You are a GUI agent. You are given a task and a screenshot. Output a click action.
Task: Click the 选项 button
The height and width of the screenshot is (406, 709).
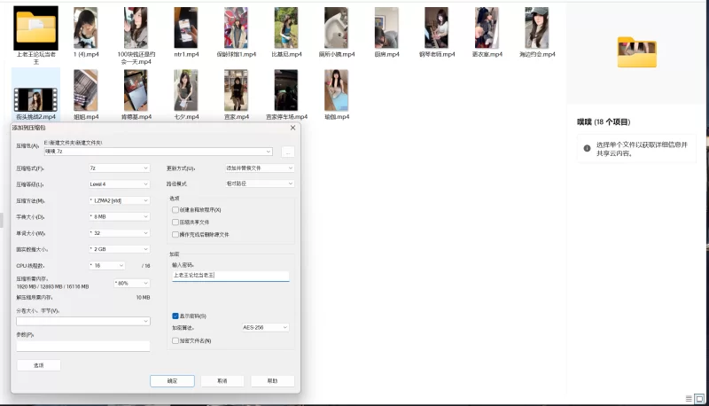pyautogui.click(x=39, y=365)
